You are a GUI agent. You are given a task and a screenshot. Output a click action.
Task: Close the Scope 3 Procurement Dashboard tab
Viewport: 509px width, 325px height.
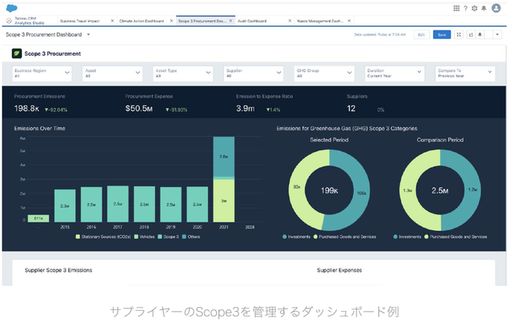tap(231, 21)
